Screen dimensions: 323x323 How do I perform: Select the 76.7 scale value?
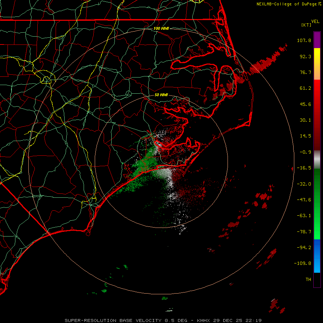click(305, 72)
